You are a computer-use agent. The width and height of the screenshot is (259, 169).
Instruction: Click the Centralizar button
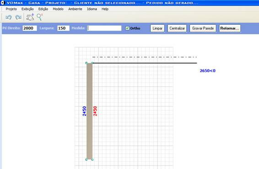tap(177, 28)
